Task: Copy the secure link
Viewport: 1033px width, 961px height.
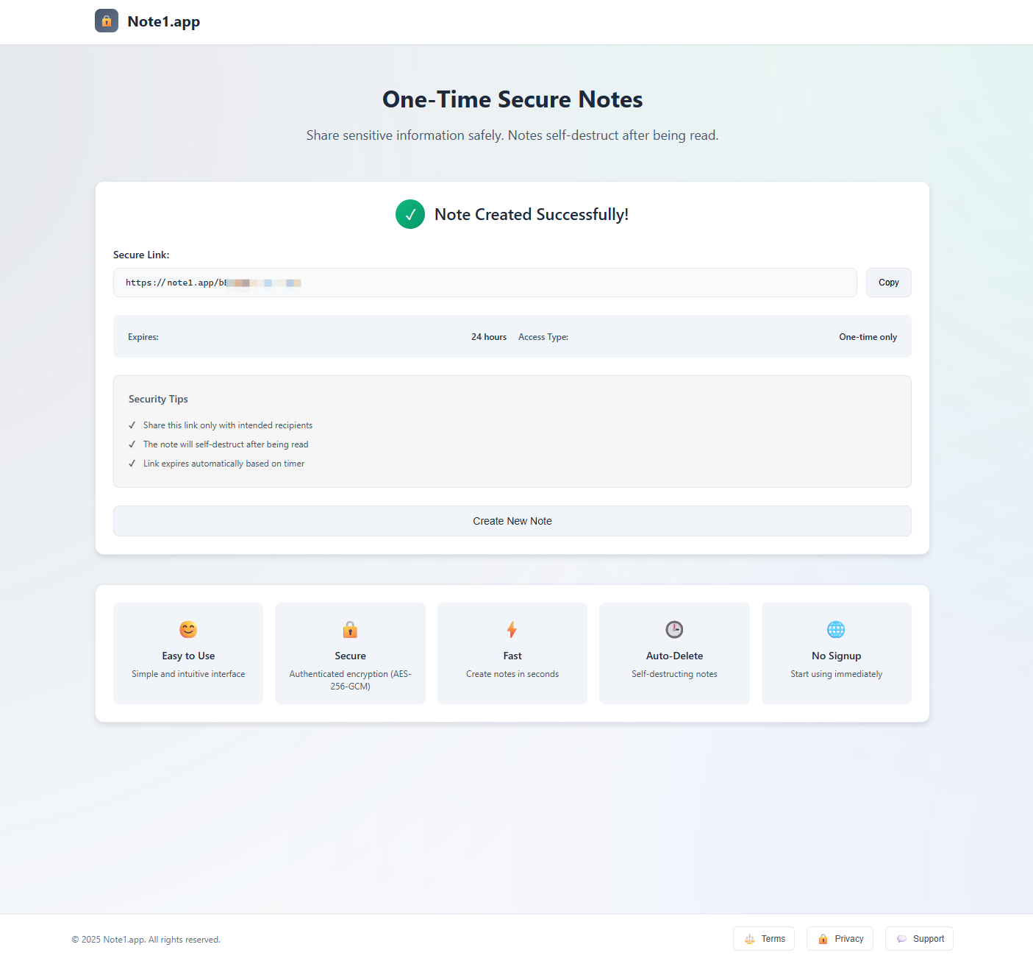Action: pos(888,283)
